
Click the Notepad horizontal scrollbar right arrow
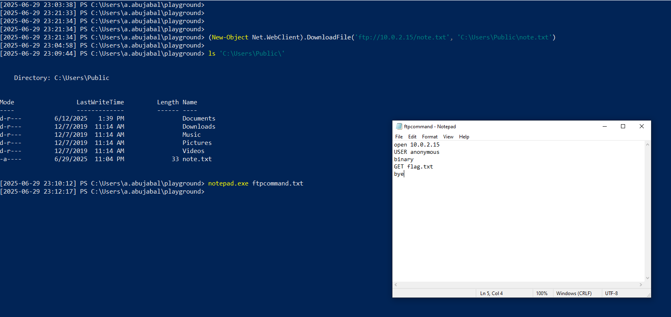coord(641,285)
